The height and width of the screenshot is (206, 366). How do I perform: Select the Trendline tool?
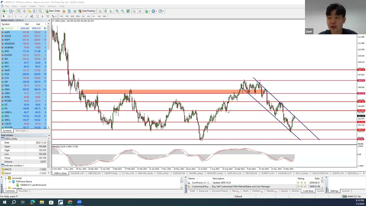pyautogui.click(x=26, y=16)
